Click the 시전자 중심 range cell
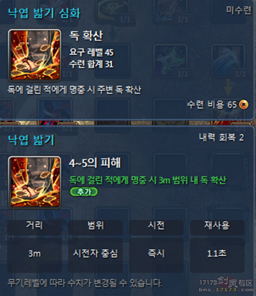This screenshot has height=296, width=256. (x=96, y=253)
